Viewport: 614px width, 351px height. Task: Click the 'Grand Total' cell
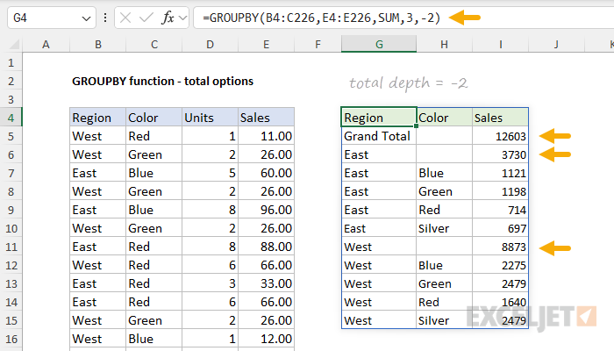click(379, 136)
